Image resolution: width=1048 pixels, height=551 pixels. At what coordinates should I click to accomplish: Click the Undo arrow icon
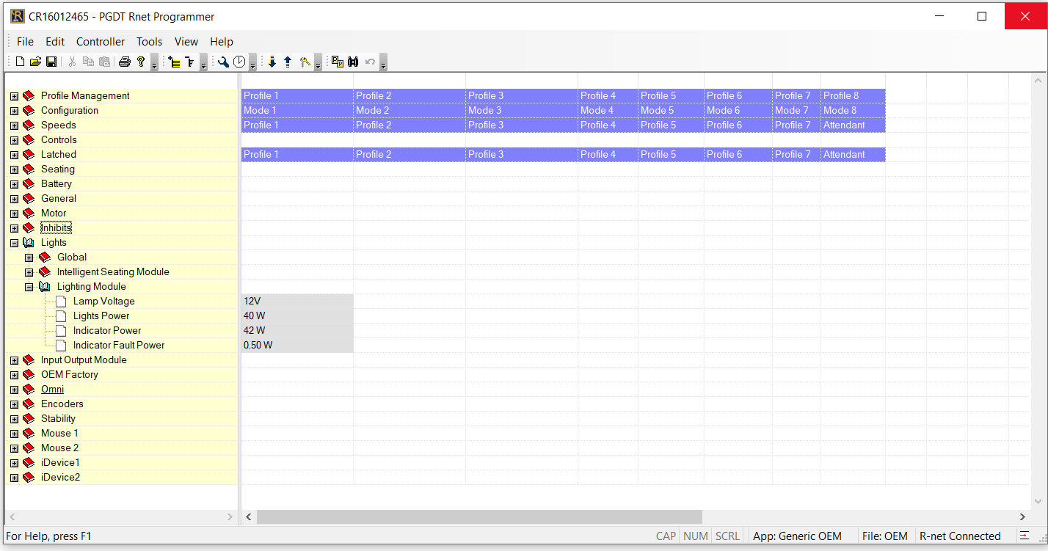pos(371,62)
